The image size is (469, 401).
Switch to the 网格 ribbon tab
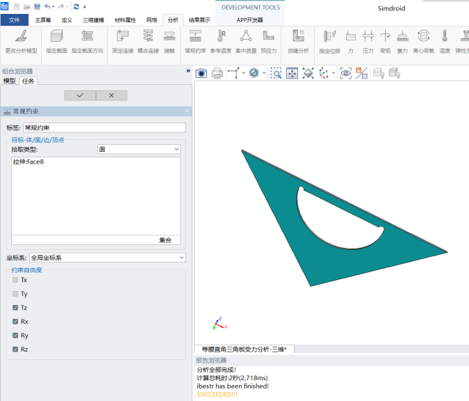tap(151, 20)
